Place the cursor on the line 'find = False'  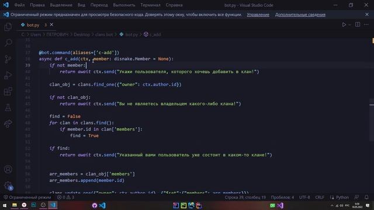[65, 117]
